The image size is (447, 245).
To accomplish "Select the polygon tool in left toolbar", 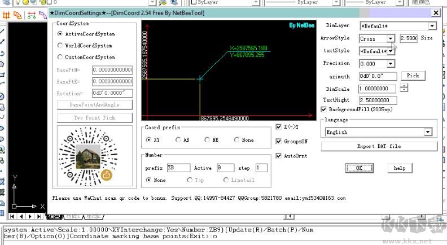I will [3, 64].
